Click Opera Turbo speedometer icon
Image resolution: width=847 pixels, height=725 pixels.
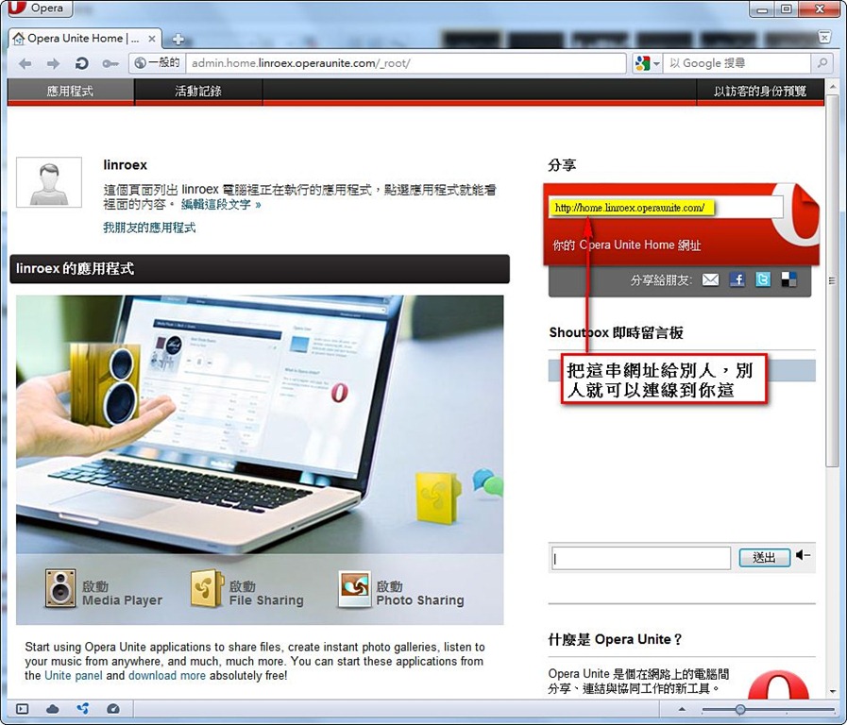tap(113, 709)
